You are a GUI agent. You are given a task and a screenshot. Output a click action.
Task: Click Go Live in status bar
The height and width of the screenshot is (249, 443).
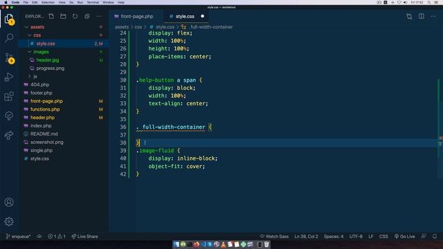pyautogui.click(x=404, y=237)
